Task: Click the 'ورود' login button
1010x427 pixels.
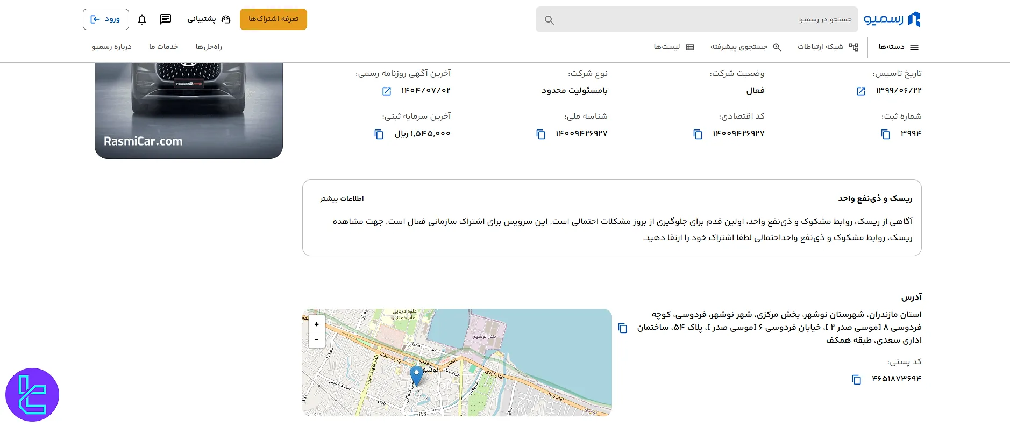Action: (x=106, y=19)
